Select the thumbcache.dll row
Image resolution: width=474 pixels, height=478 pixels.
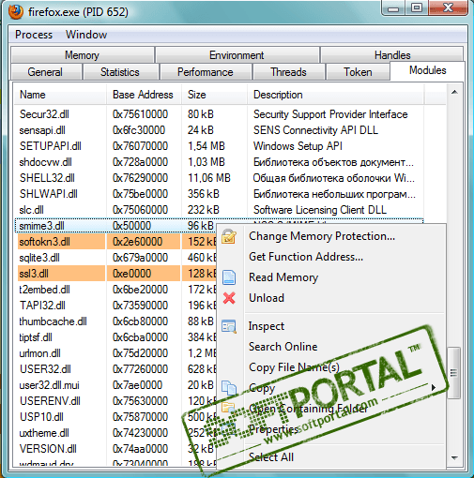[x=115, y=321]
